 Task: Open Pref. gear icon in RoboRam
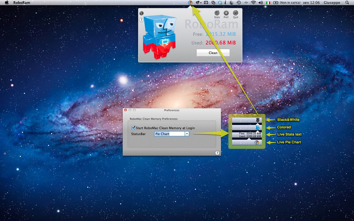pos(226,13)
